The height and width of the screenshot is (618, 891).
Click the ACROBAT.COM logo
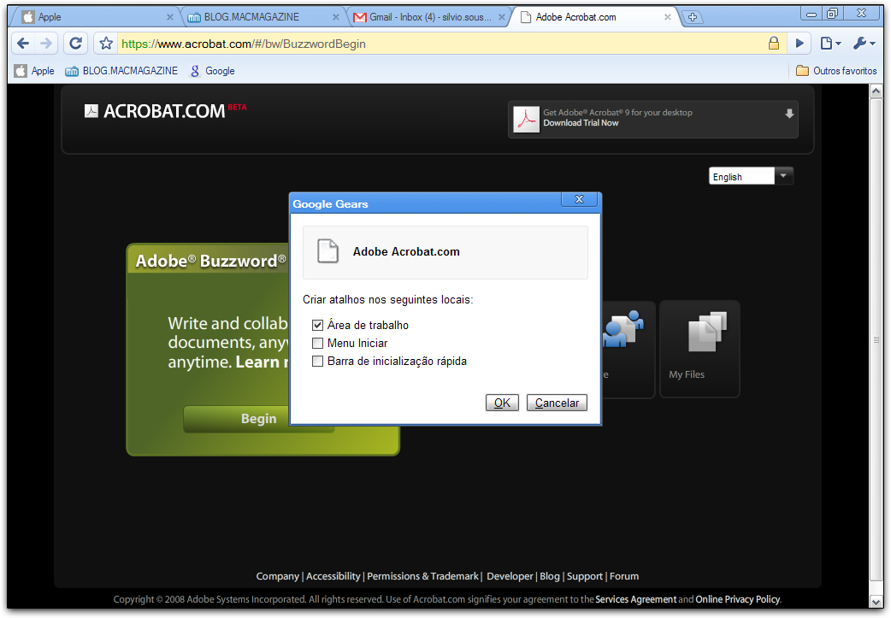165,111
